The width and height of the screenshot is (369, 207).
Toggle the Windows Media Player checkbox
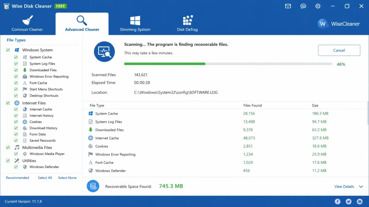(16, 154)
